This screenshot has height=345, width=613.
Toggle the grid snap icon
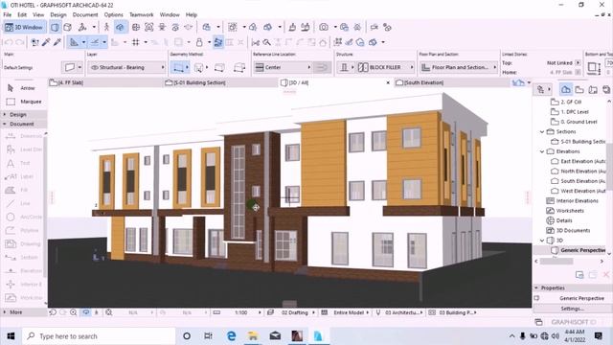click(x=136, y=42)
